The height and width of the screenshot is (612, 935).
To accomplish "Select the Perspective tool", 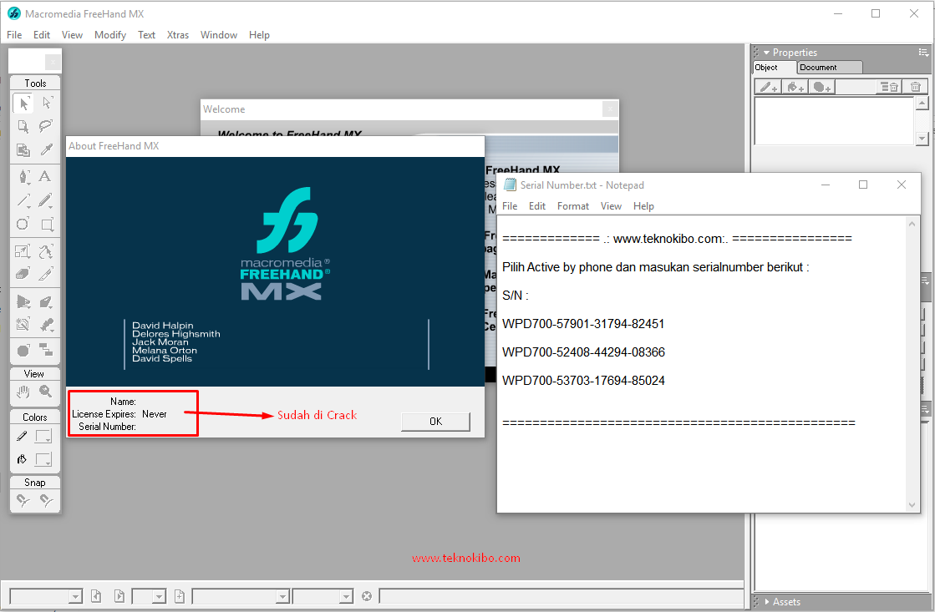I will (23, 301).
